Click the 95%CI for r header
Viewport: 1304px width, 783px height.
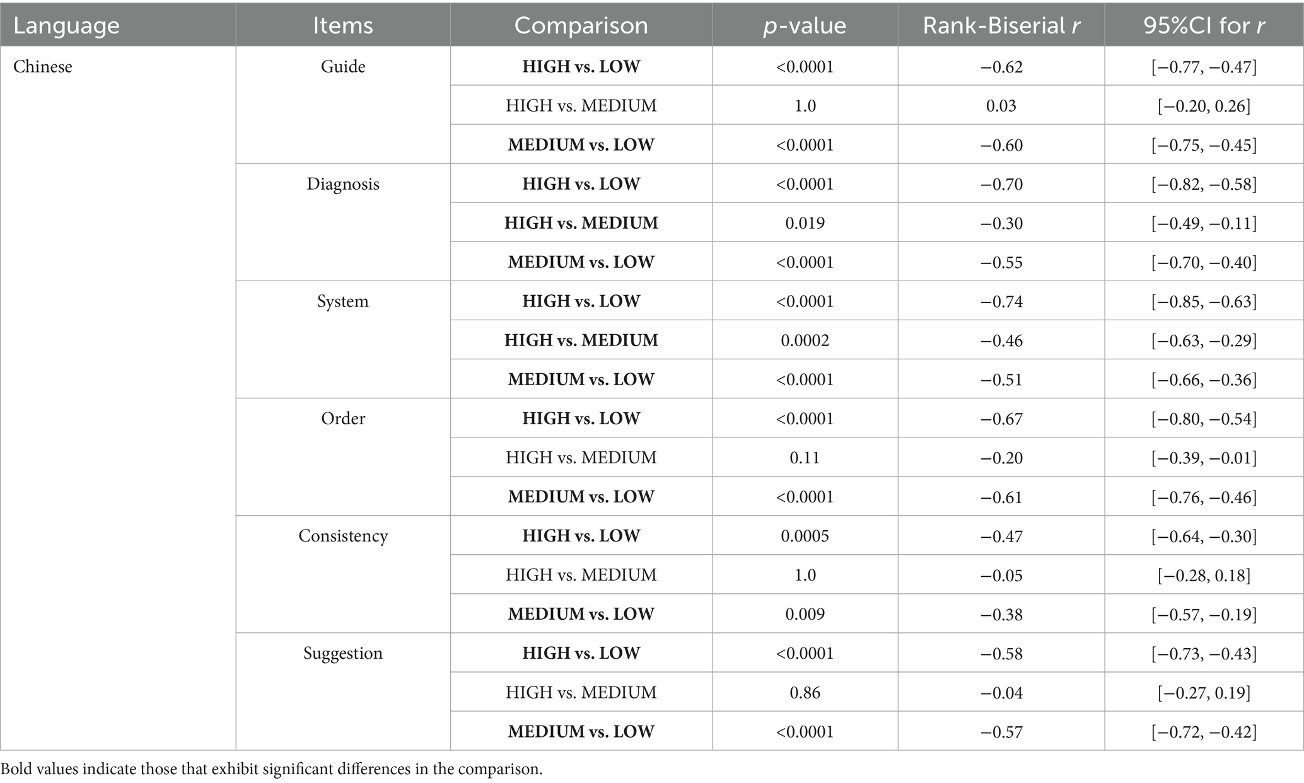[x=1204, y=26]
